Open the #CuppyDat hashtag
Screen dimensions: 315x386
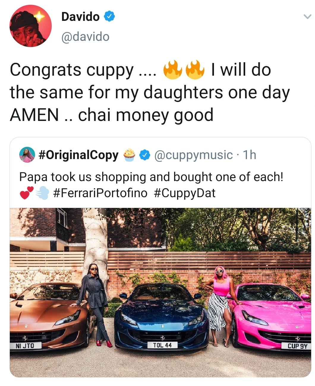pos(185,193)
